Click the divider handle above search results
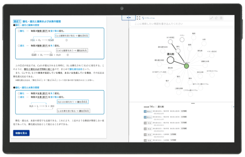245x157 pixels. point(193,103)
